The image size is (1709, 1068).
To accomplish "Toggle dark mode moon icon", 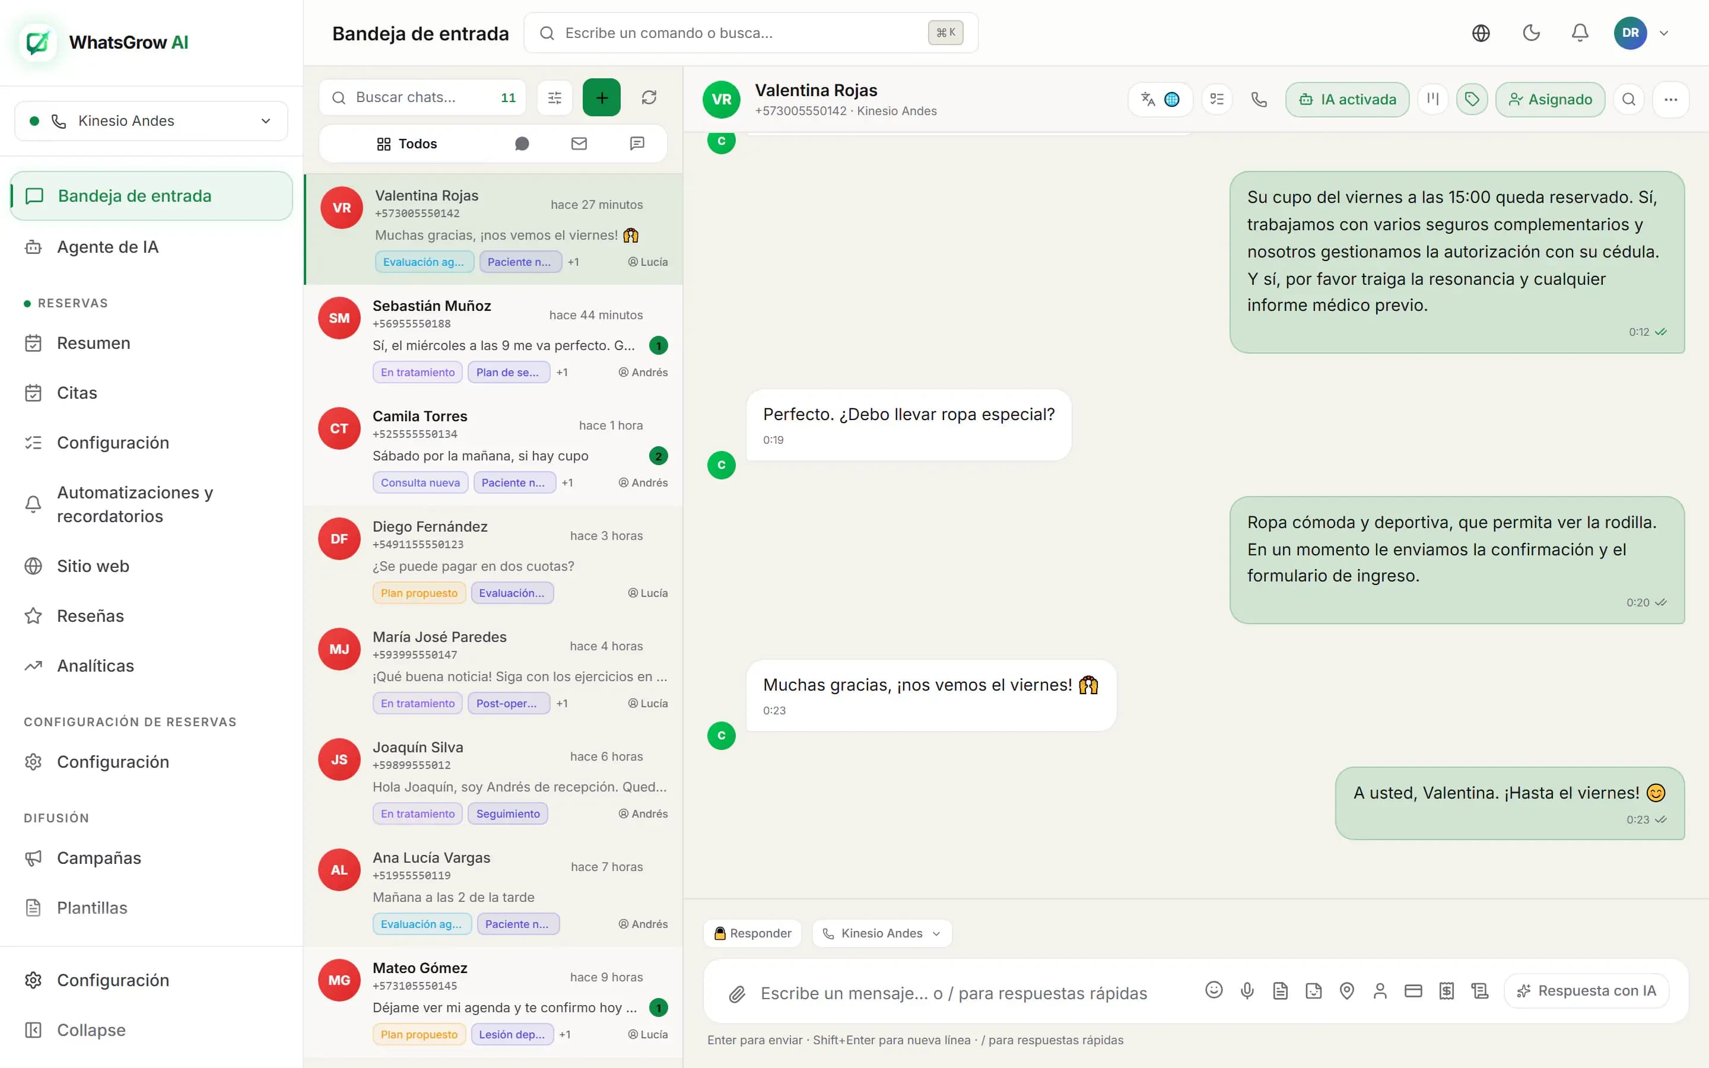I will coord(1531,33).
